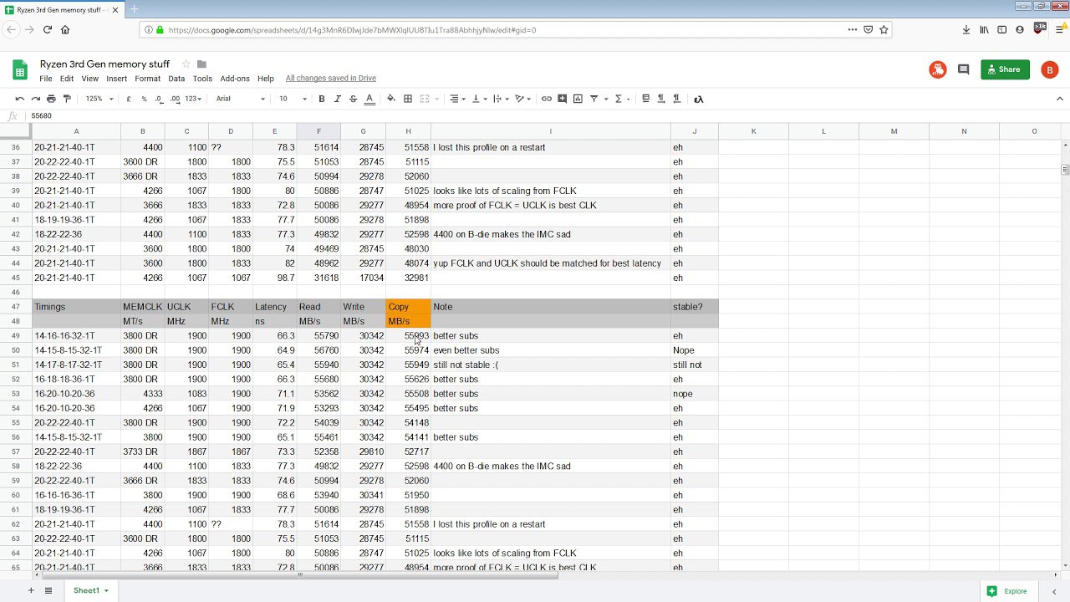Open more number formats (123) dropdown

point(194,99)
